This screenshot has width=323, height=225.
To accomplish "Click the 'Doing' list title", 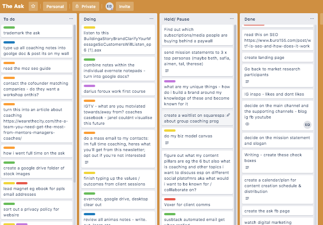I will [x=90, y=19].
